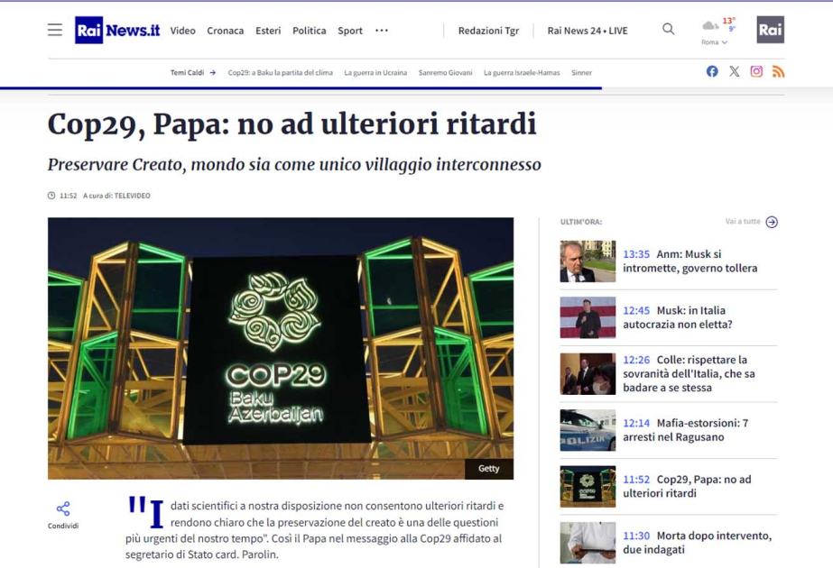The width and height of the screenshot is (833, 568).
Task: Open the Cronaca section
Action: (x=226, y=31)
